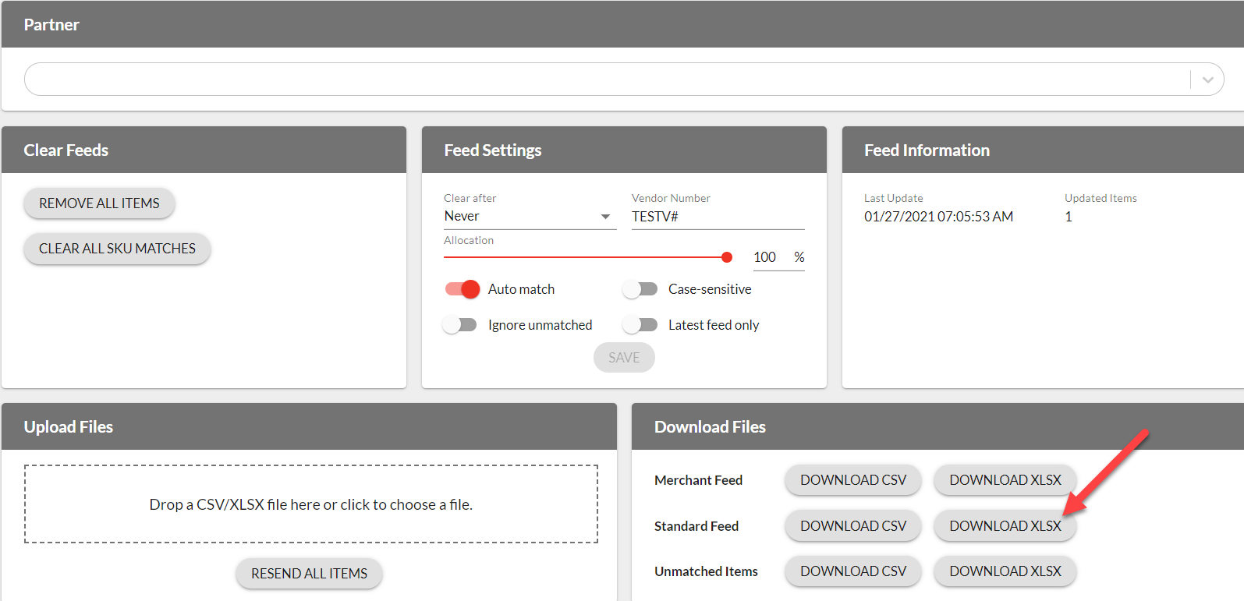Enable the Latest feed only toggle

coord(640,325)
